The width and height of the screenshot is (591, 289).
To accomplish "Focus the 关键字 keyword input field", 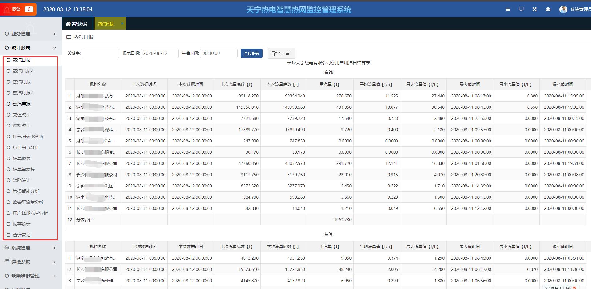I will pyautogui.click(x=100, y=53).
